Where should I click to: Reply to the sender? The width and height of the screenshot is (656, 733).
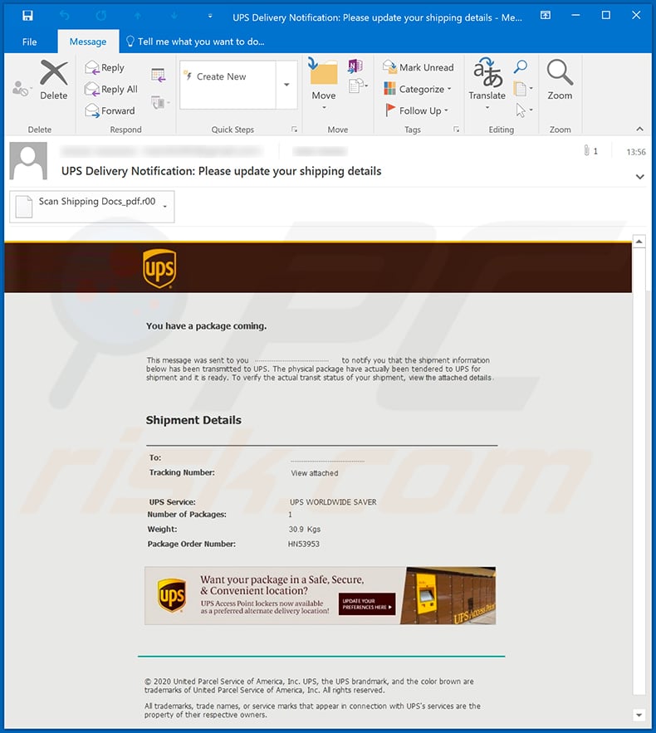[x=105, y=68]
